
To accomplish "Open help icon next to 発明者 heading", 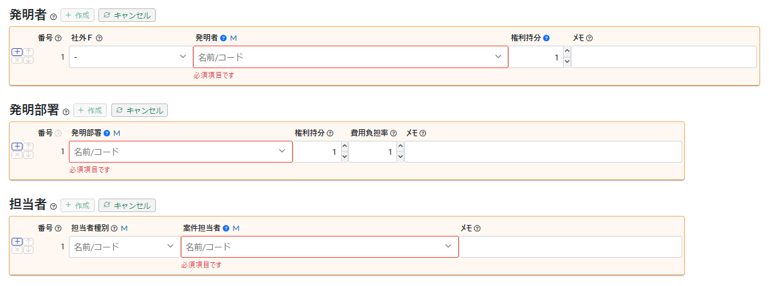I will pos(53,16).
